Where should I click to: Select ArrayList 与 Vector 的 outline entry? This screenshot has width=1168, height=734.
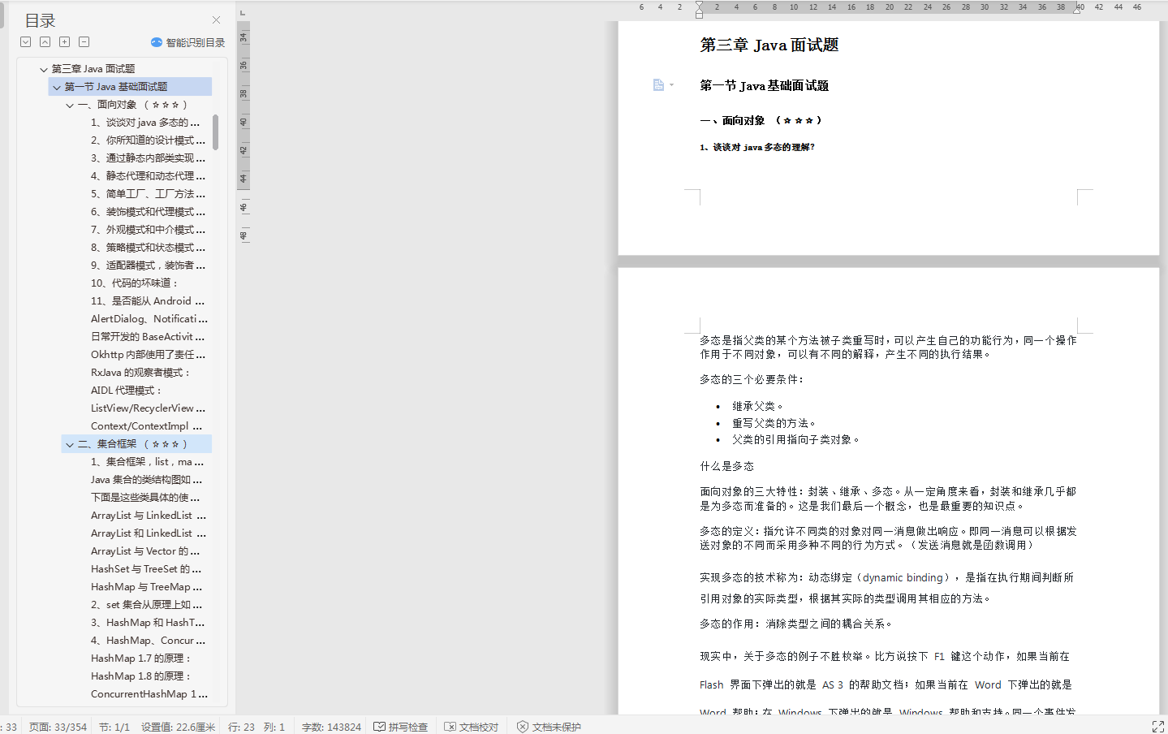145,551
